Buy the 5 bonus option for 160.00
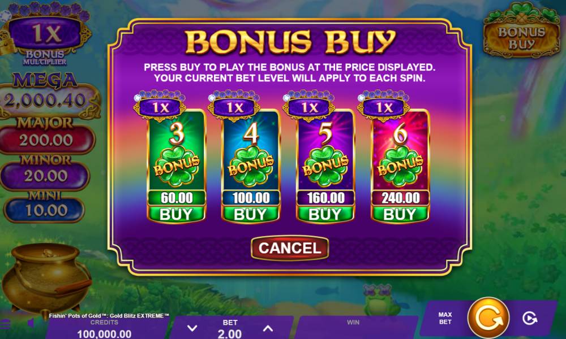The height and width of the screenshot is (339, 566). 325,214
